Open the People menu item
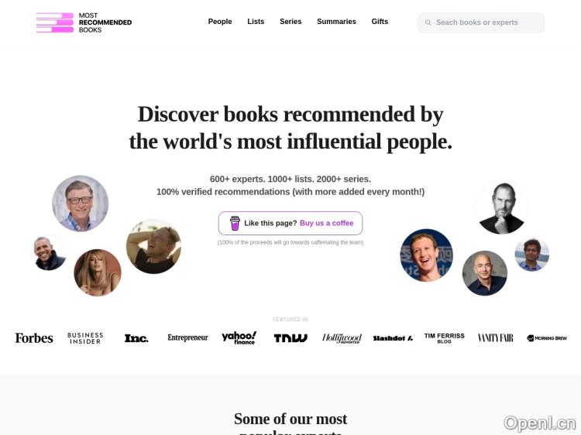Viewport: 581px width, 435px height. (220, 22)
